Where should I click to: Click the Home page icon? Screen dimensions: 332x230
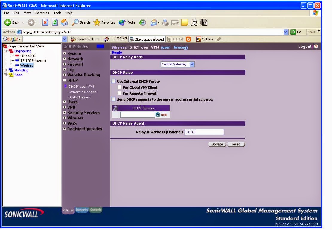tap(64, 22)
